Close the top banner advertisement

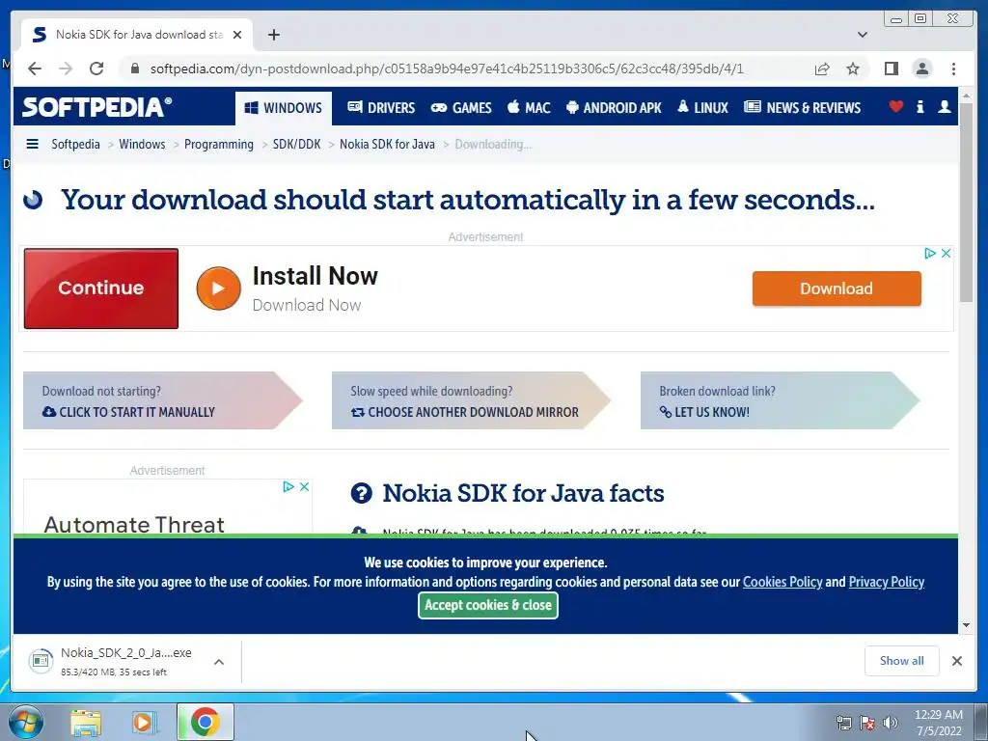[x=946, y=254]
